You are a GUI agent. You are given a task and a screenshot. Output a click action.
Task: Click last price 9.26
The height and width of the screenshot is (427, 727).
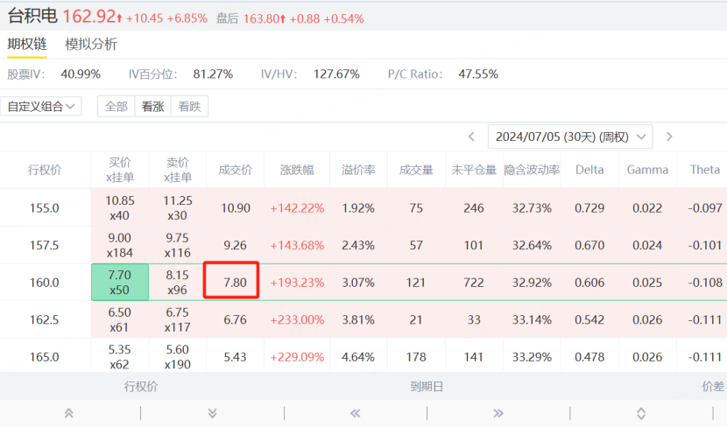(x=235, y=245)
